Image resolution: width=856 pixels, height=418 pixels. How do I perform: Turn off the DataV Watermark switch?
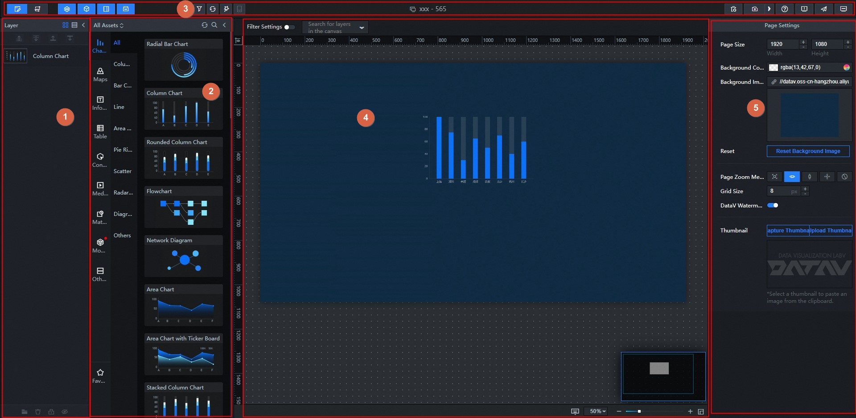773,206
